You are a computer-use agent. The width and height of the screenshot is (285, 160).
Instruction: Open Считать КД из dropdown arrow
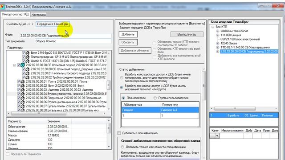point(33,24)
